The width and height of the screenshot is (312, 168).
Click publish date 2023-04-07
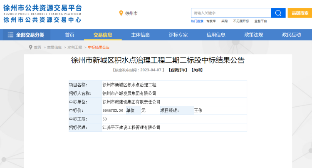(151, 70)
